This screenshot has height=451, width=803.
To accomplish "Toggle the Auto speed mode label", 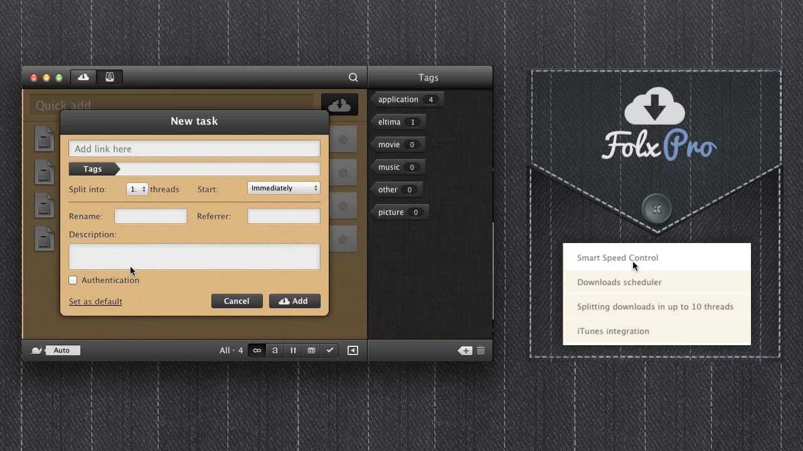I will pos(63,350).
